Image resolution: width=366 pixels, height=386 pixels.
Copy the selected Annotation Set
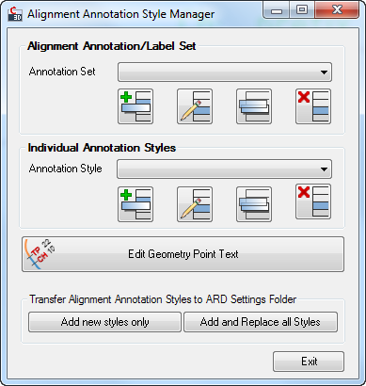click(x=254, y=106)
